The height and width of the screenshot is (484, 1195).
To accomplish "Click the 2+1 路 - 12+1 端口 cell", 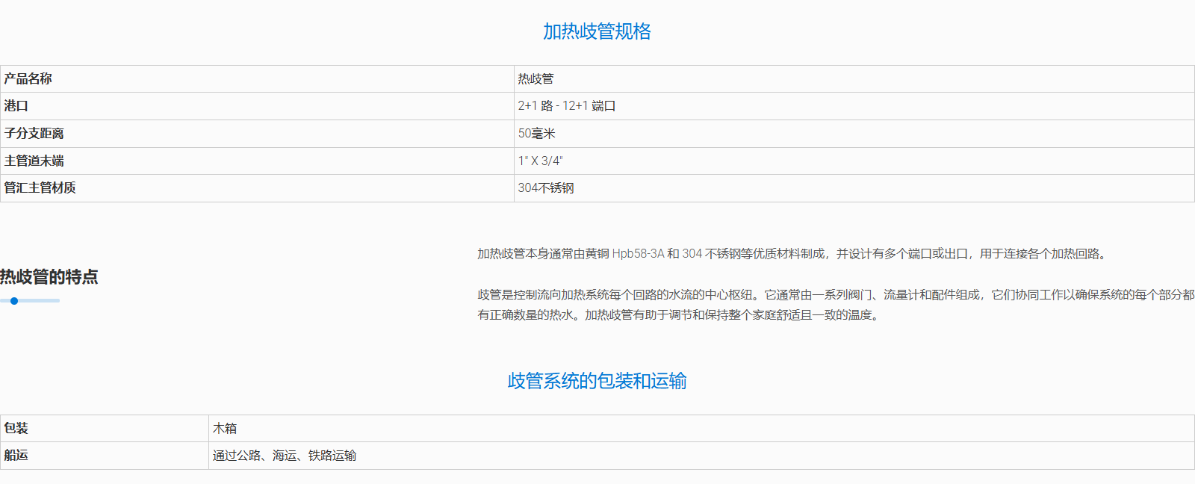I will pos(566,106).
